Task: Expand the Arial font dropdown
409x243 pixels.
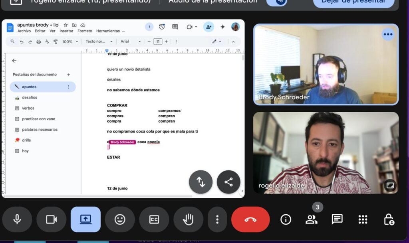Action: (131, 41)
